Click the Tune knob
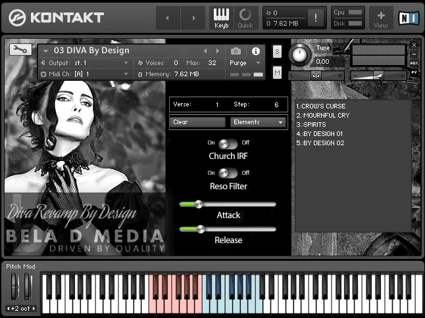The height and width of the screenshot is (318, 425). tap(299, 55)
